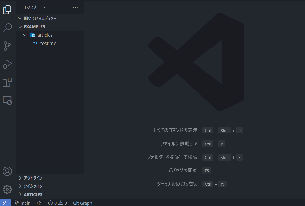This screenshot has width=305, height=206.
Task: Click the すべてのコマンドの表示 label
Action: pyautogui.click(x=175, y=130)
